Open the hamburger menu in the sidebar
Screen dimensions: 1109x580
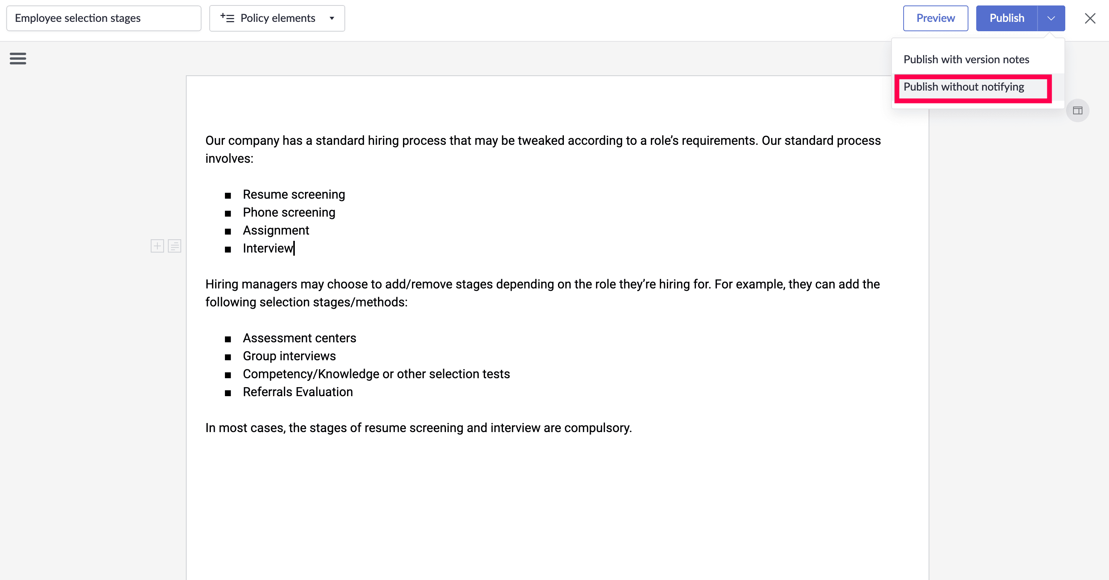click(18, 58)
